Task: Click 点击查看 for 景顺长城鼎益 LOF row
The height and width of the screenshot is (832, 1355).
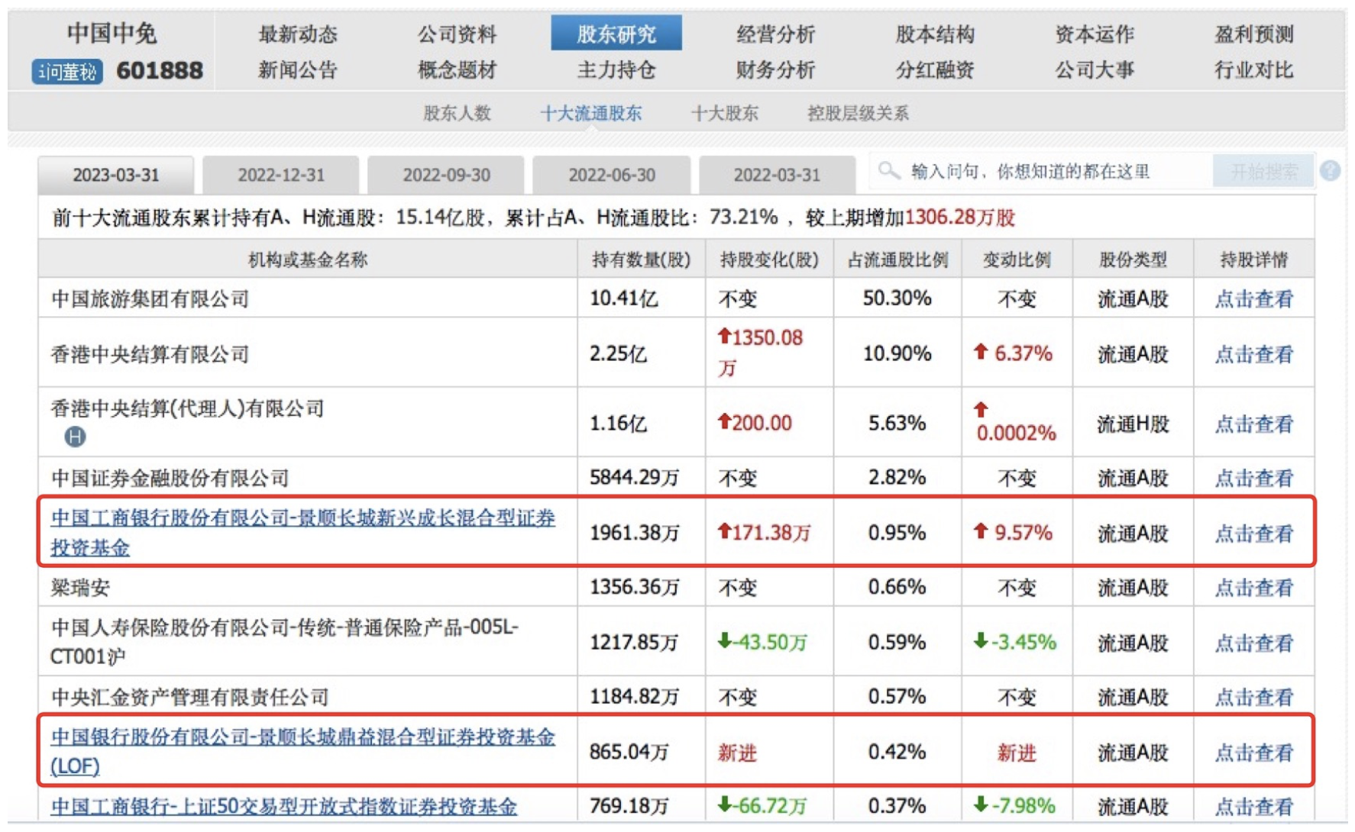Action: pyautogui.click(x=1253, y=752)
